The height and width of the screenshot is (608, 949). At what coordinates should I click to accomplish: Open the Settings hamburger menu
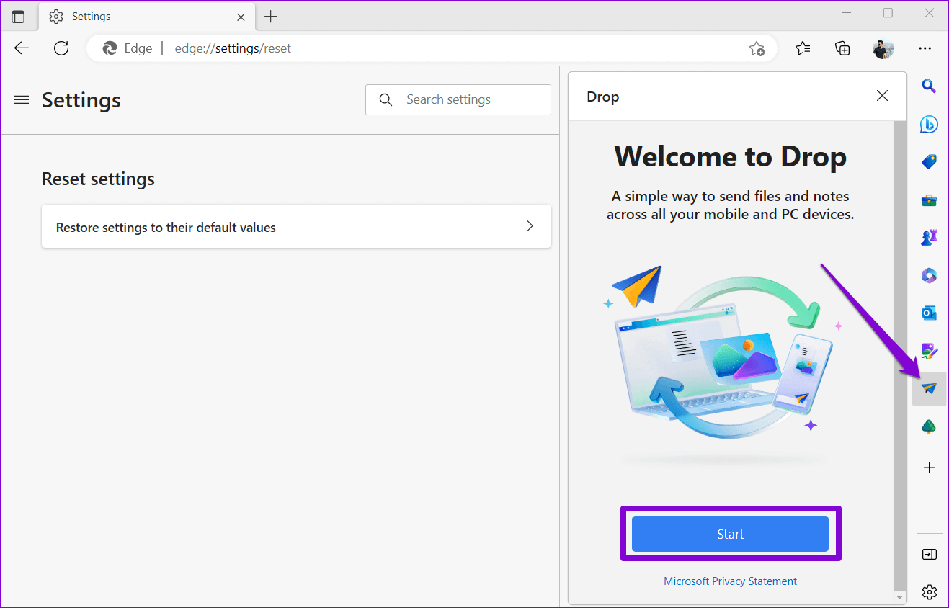click(x=22, y=99)
